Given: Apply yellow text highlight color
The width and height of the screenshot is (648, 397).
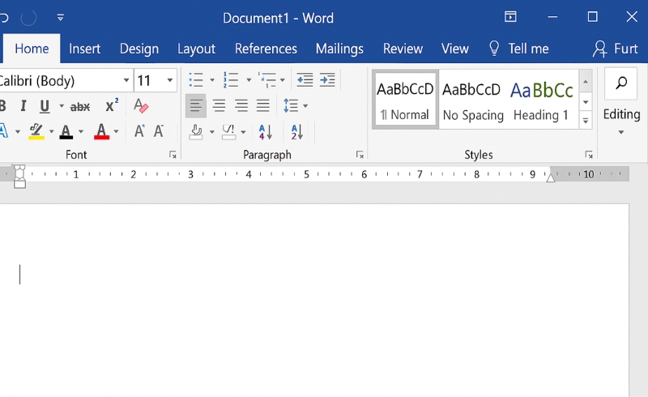Looking at the screenshot, I should (x=36, y=131).
